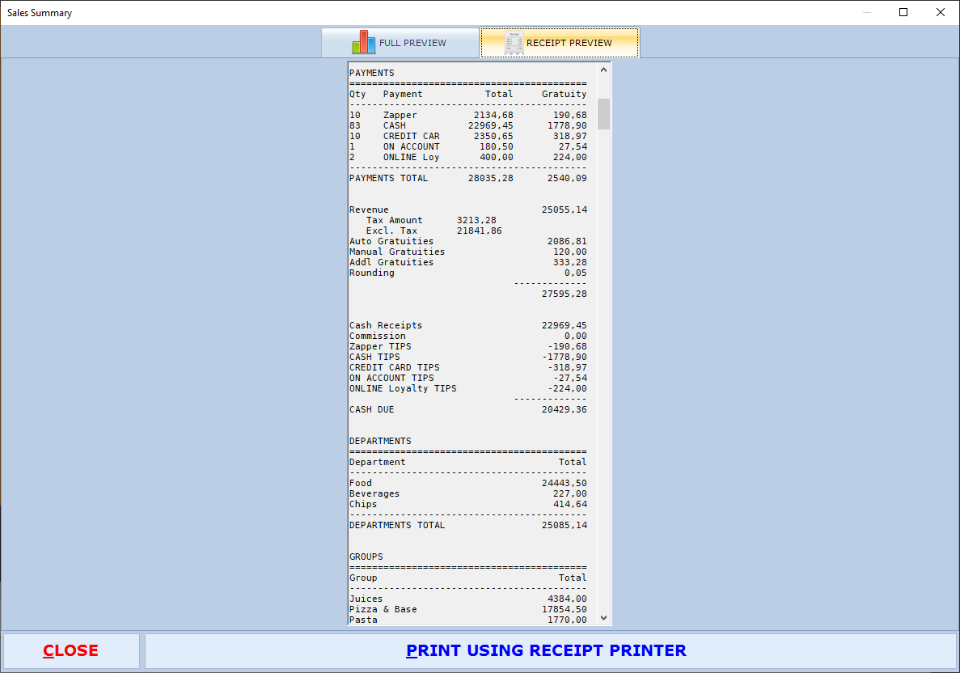Viewport: 960px width, 673px height.
Task: Click the PAYMENTS TOTAL row
Action: point(467,178)
